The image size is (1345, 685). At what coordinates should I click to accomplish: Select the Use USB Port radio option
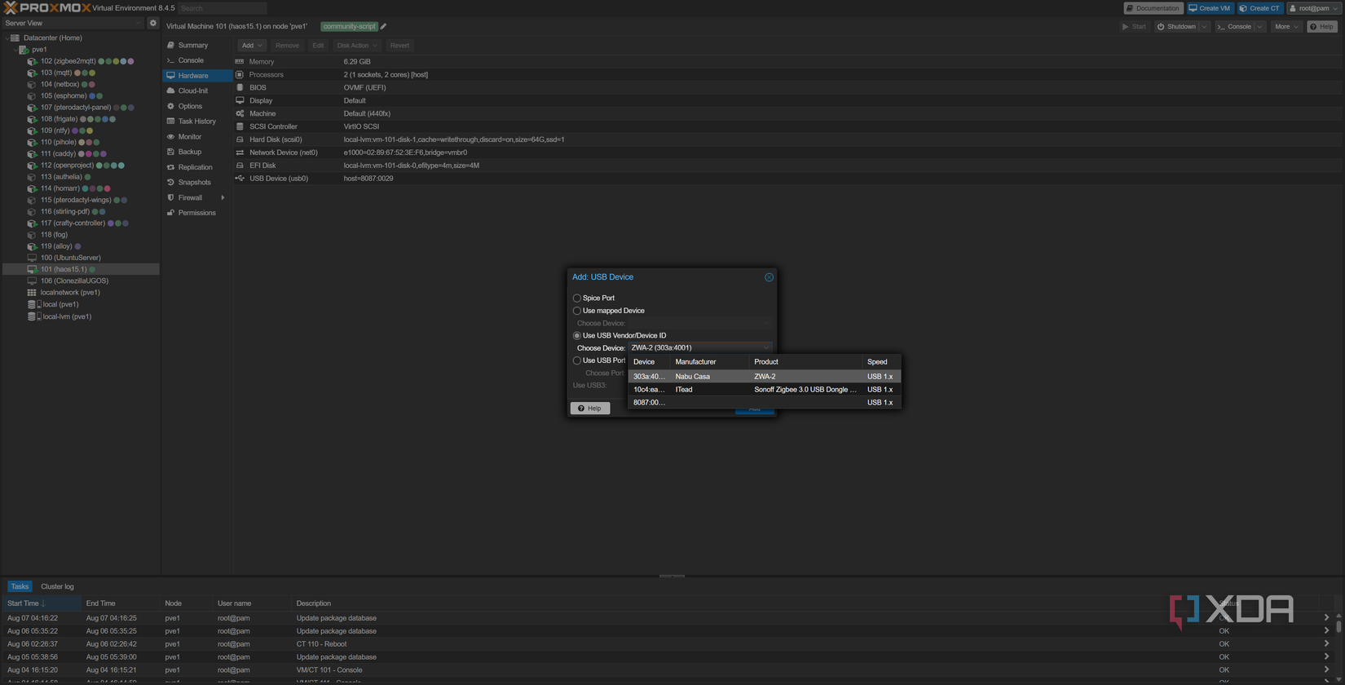pyautogui.click(x=577, y=360)
